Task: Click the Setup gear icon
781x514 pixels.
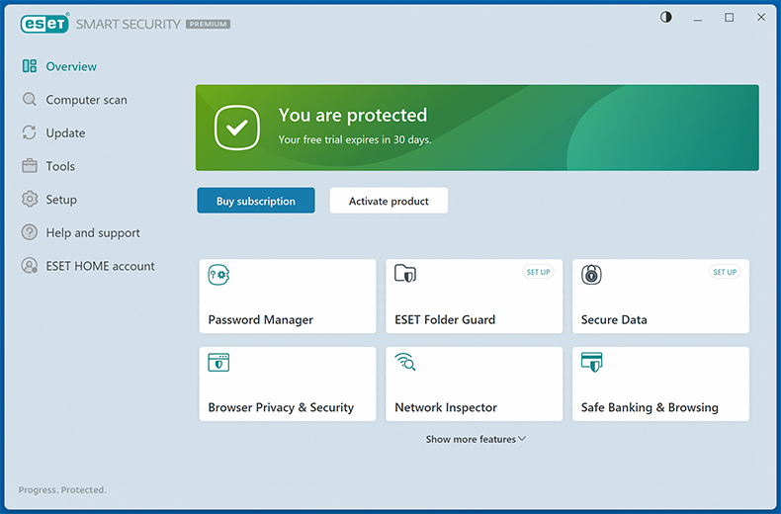Action: (x=30, y=200)
